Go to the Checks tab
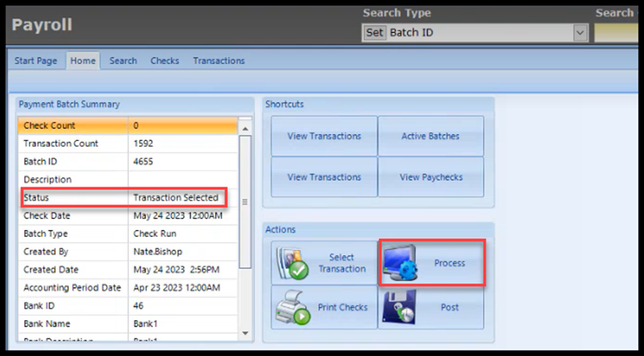The image size is (644, 356). [x=165, y=61]
